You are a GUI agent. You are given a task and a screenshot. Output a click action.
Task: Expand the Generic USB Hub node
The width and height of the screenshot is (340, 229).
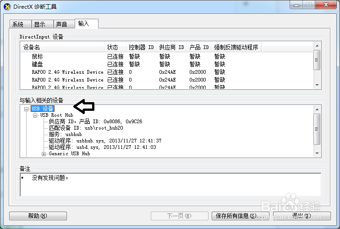pos(44,154)
